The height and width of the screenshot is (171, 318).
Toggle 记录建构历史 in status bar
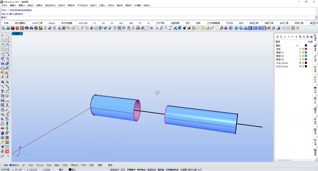pyautogui.click(x=172, y=170)
